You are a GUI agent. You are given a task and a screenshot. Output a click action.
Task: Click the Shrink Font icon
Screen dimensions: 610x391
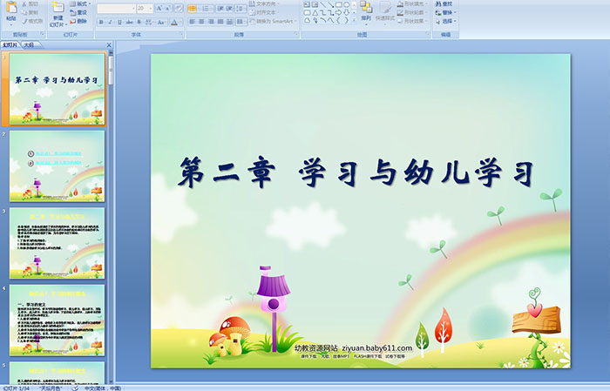[168, 8]
